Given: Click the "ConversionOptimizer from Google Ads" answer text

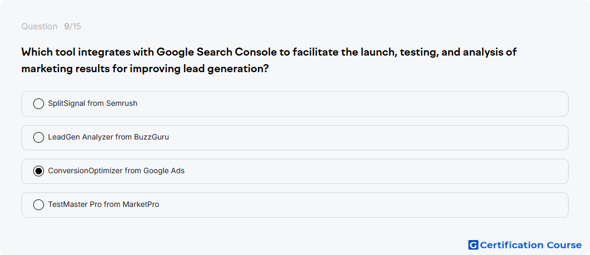Looking at the screenshot, I should [116, 171].
